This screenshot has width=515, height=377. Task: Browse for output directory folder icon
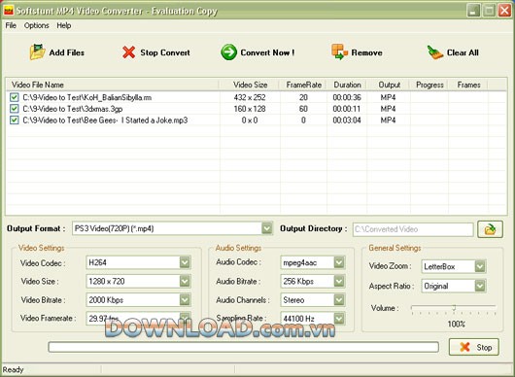(490, 229)
